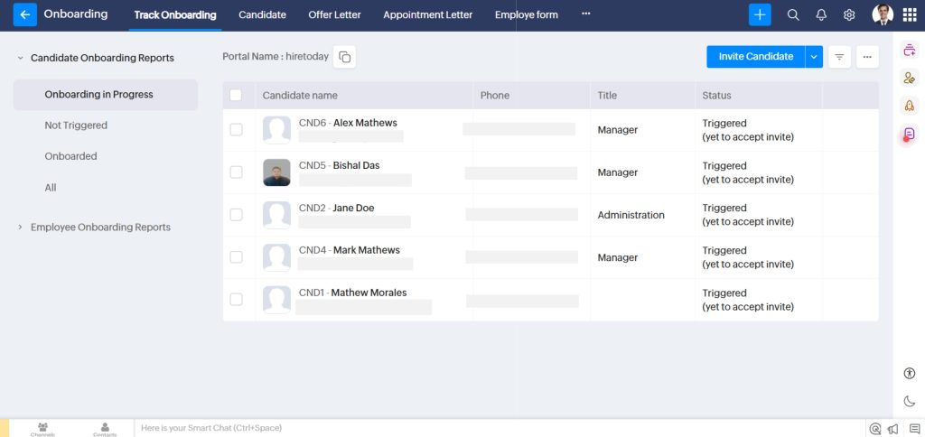925x437 pixels.
Task: Select the checkbox for Bishal Das
Action: tap(236, 172)
